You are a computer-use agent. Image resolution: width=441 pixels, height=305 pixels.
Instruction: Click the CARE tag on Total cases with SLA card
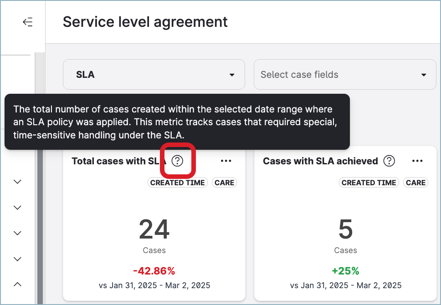point(224,183)
